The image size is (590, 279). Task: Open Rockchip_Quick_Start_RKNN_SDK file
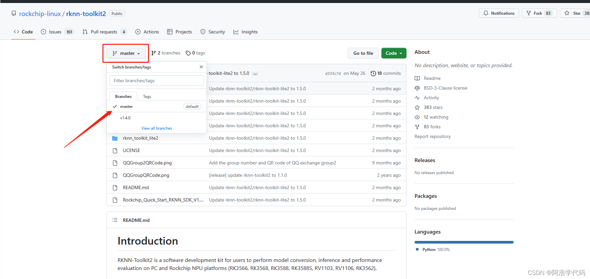(x=163, y=200)
